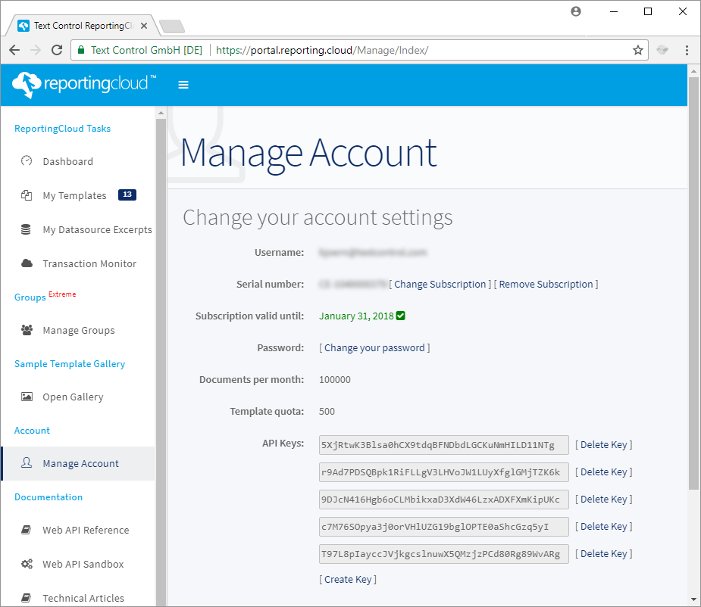
Task: Go back with the browser back arrow
Action: [x=14, y=50]
